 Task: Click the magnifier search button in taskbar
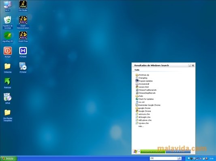coord(180,159)
